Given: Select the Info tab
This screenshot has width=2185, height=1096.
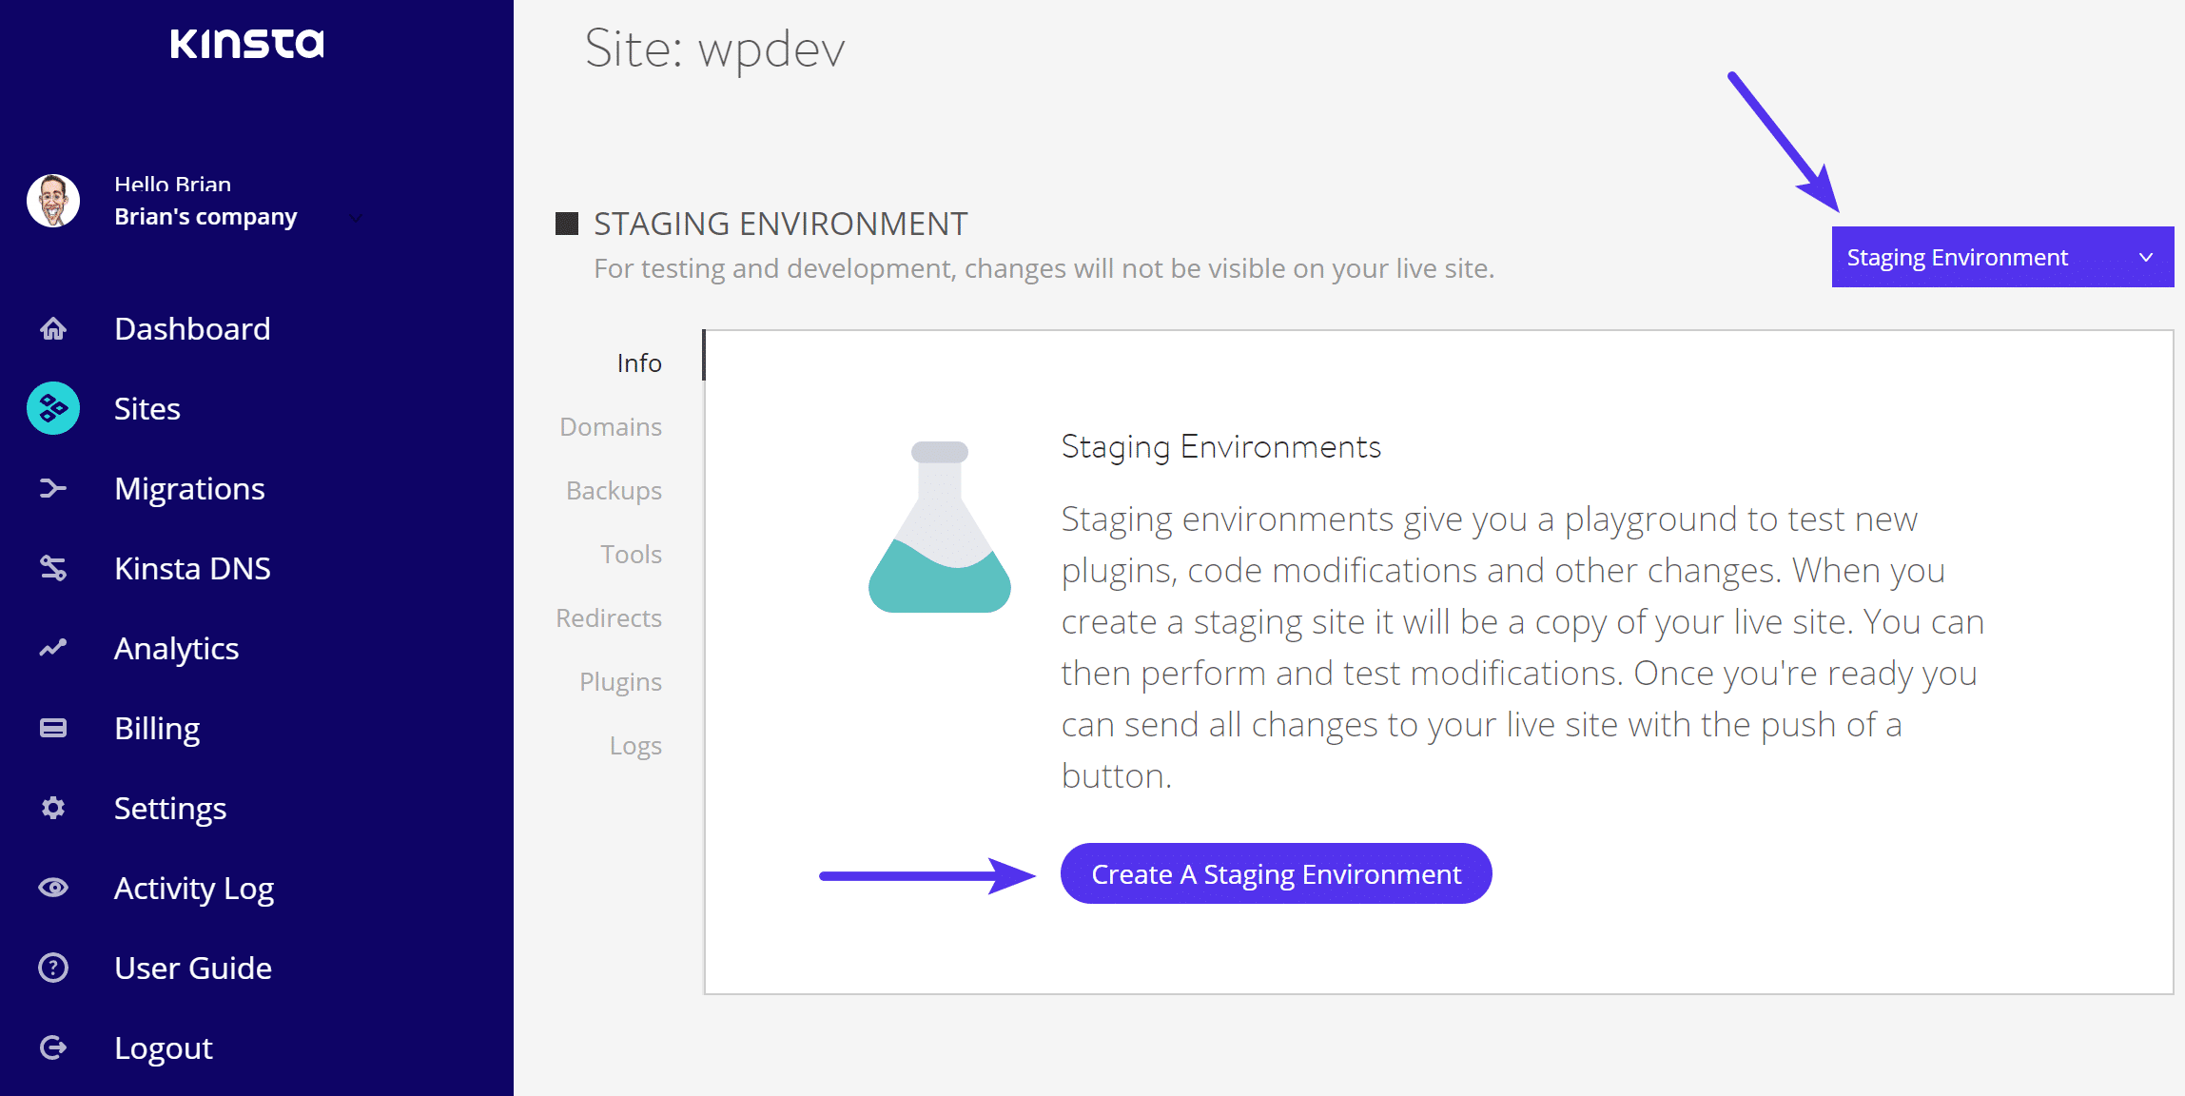Looking at the screenshot, I should click(x=639, y=362).
